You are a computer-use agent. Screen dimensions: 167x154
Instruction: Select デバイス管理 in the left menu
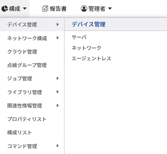coord(32,24)
